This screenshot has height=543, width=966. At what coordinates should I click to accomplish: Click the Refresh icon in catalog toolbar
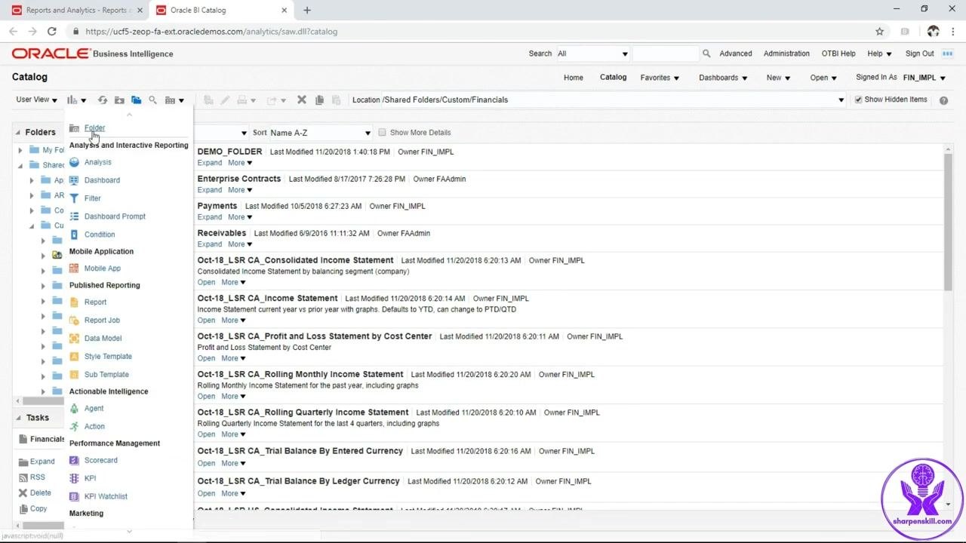[103, 100]
